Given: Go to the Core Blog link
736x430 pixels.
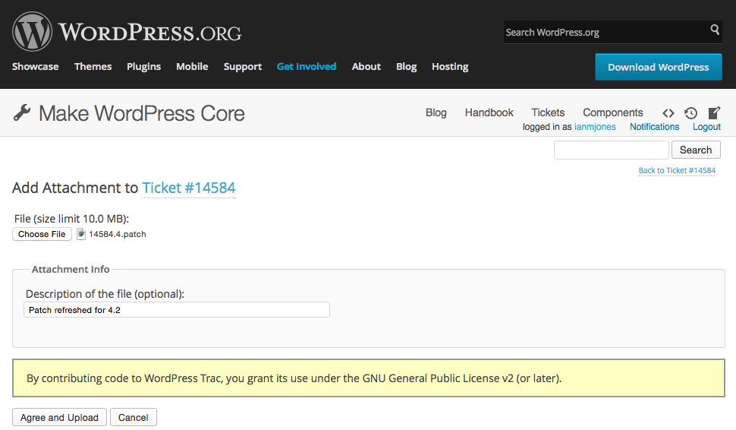Looking at the screenshot, I should (x=436, y=112).
